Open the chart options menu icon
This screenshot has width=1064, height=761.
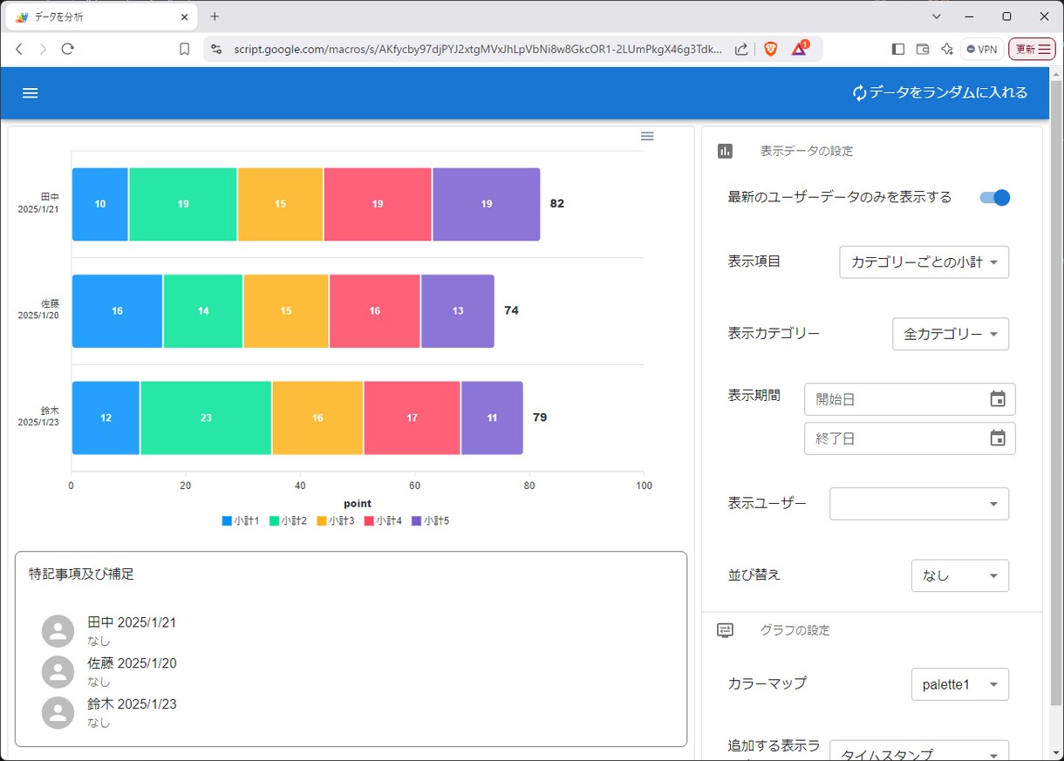click(x=647, y=136)
